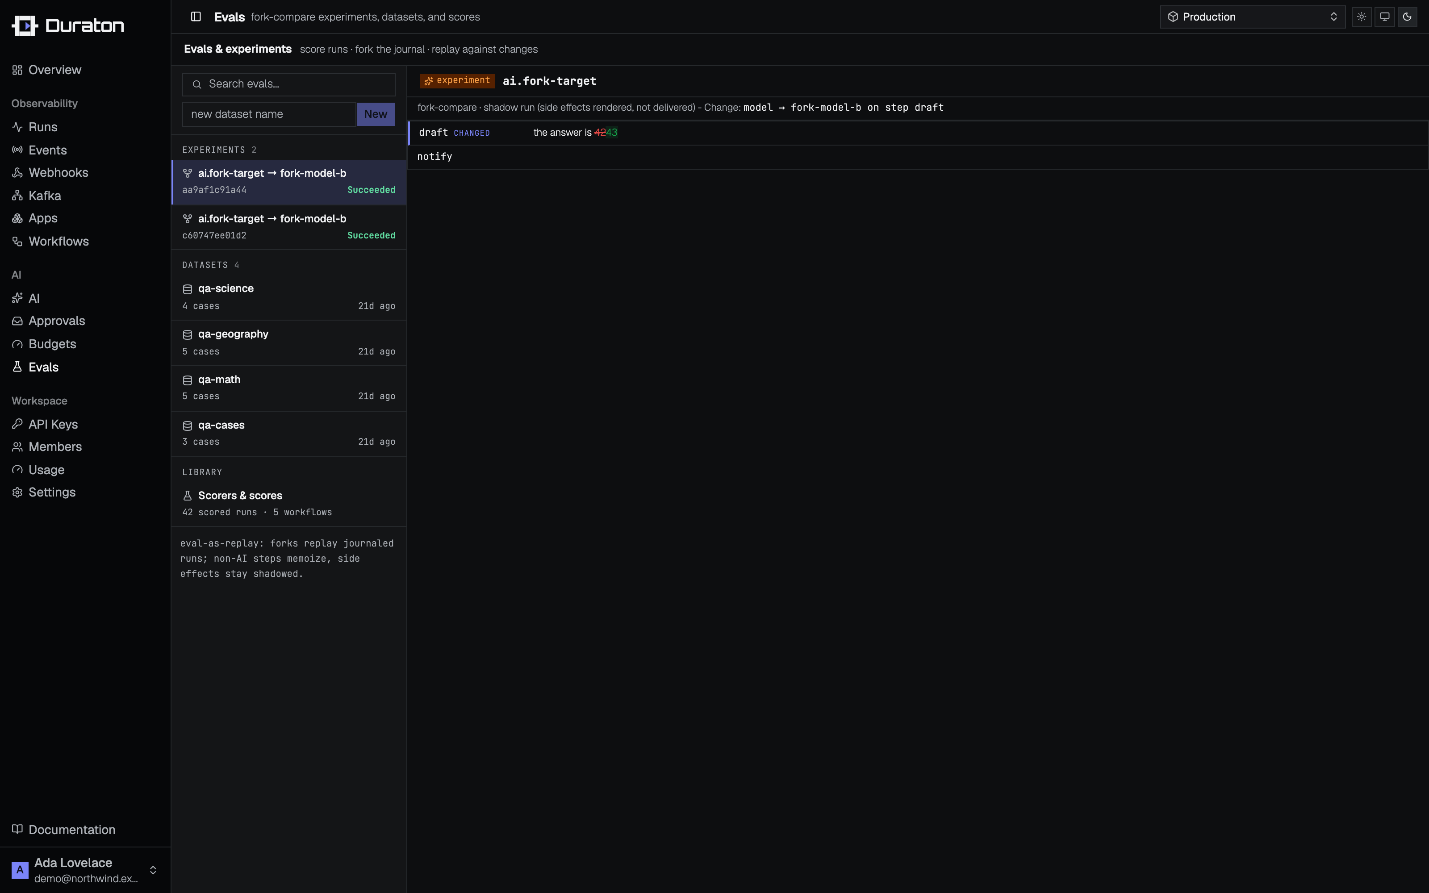The width and height of the screenshot is (1429, 893).
Task: Click the '4 cases' text under qa-science
Action: tap(201, 306)
